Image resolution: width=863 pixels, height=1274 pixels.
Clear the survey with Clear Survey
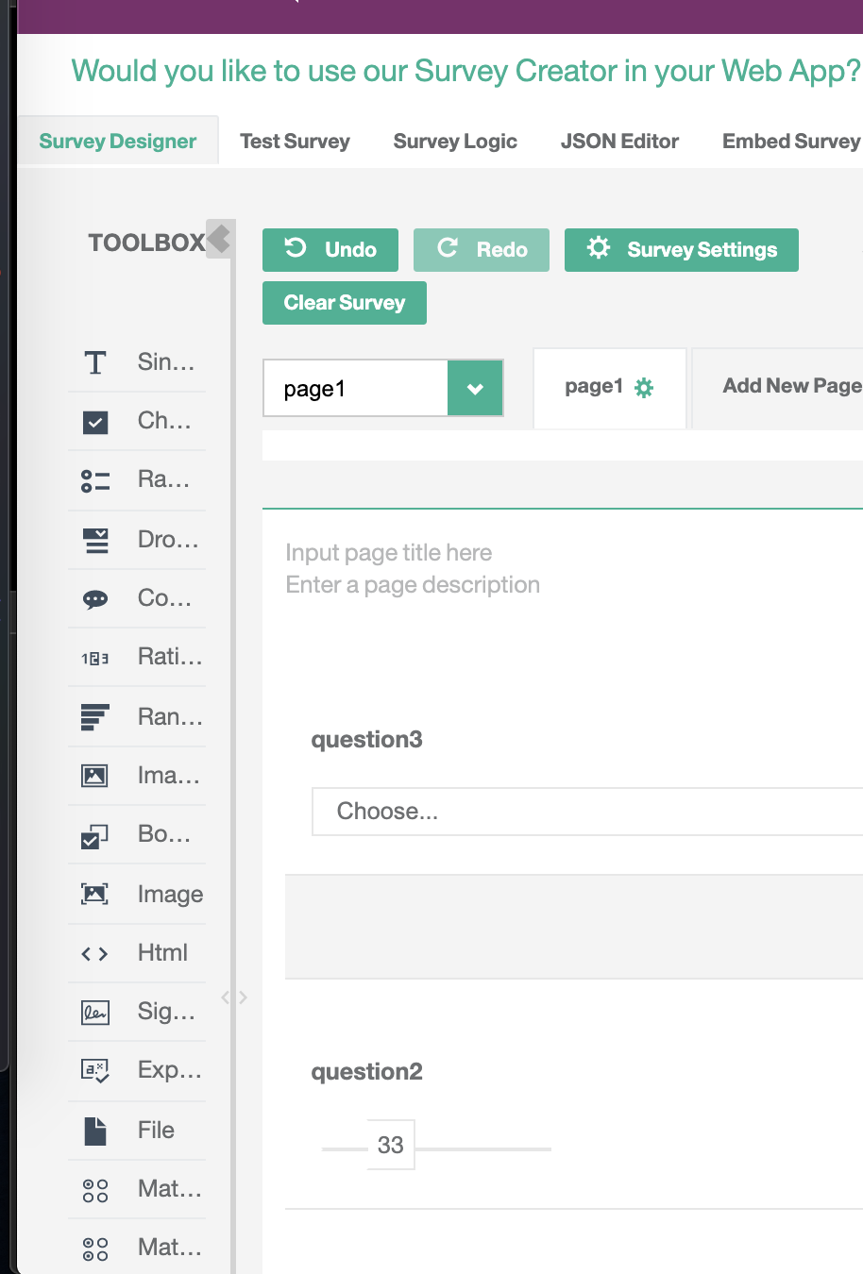[x=344, y=302]
